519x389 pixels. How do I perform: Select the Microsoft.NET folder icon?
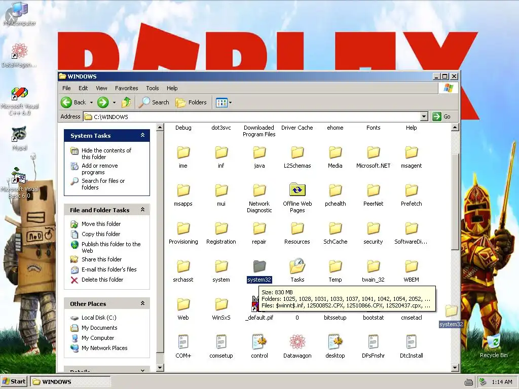[x=373, y=152]
